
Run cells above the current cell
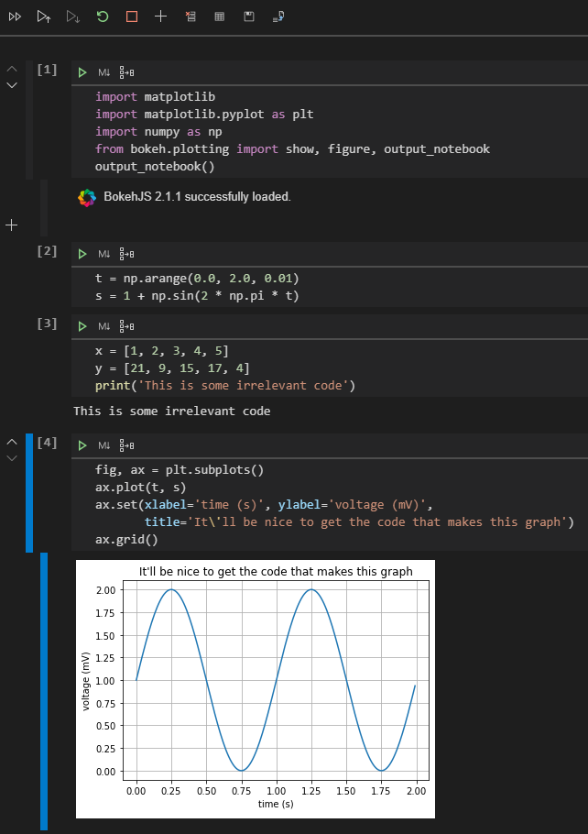44,16
